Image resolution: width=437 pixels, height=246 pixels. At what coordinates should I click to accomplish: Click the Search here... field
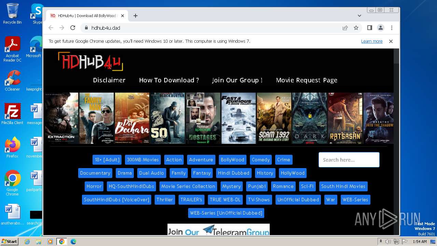point(349,160)
